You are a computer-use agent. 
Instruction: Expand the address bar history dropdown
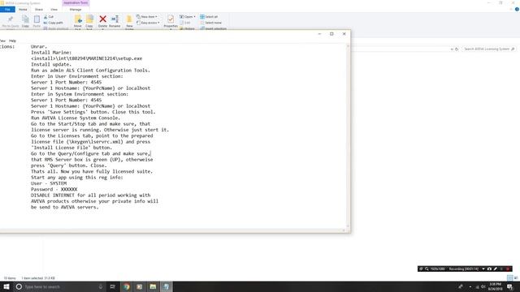[x=452, y=49]
